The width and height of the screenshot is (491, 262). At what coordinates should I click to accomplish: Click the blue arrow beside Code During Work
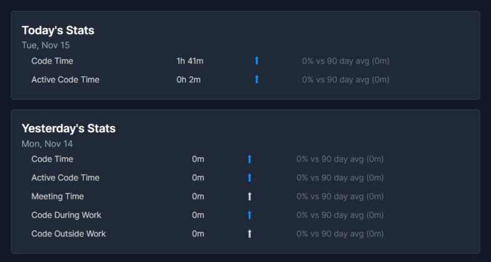pos(250,215)
